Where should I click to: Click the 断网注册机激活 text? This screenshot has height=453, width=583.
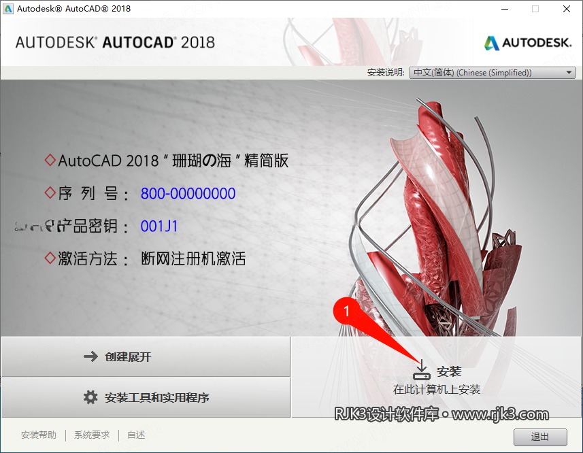(x=193, y=258)
